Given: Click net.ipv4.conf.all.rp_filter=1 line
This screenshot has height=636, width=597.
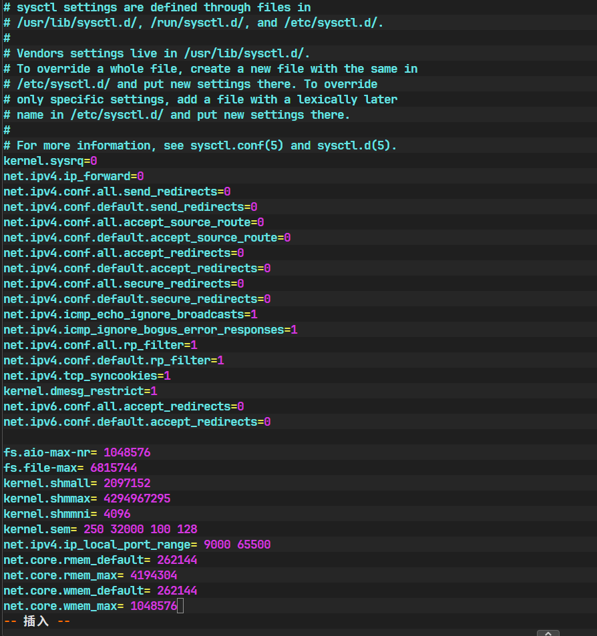Looking at the screenshot, I should pos(100,346).
